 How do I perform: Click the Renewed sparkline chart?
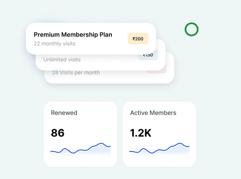[x=80, y=150]
